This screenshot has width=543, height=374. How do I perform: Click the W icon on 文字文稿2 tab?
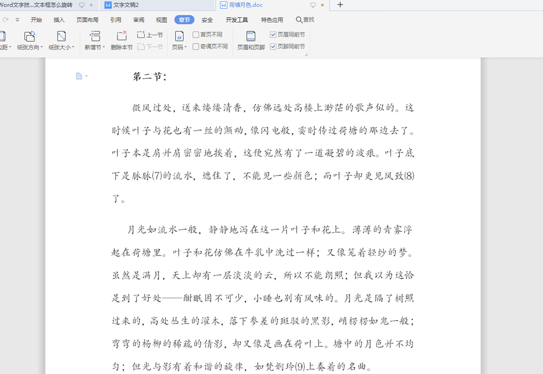(108, 5)
